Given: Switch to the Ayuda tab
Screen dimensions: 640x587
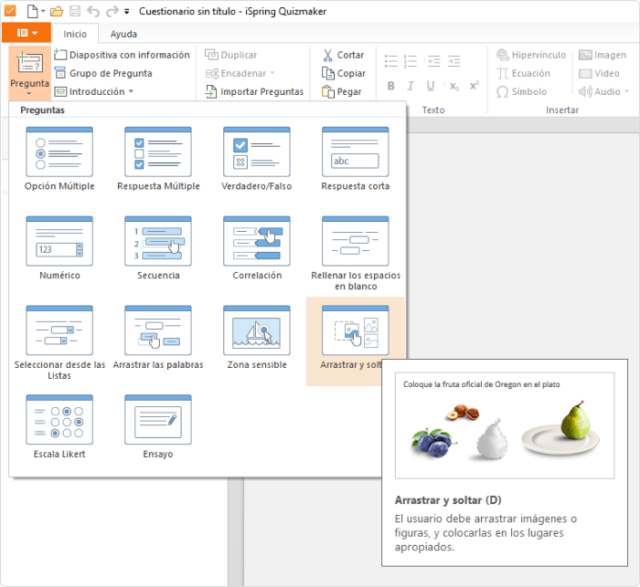Looking at the screenshot, I should (x=123, y=34).
